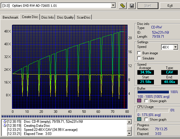Click the floppy disk save icon
This screenshot has width=180, height=139.
coord(132,5)
